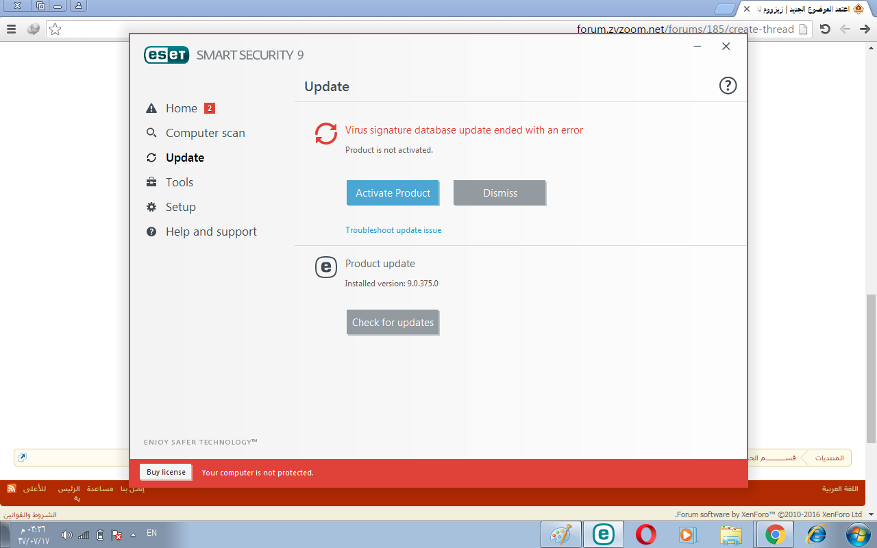This screenshot has height=548, width=877.
Task: Open Paint from the taskbar
Action: pyautogui.click(x=561, y=534)
